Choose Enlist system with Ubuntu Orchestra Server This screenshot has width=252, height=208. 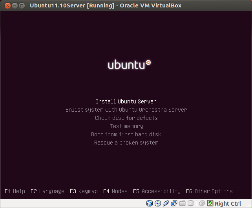tap(126, 110)
